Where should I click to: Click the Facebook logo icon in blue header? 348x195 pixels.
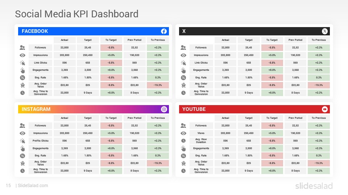pos(164,31)
